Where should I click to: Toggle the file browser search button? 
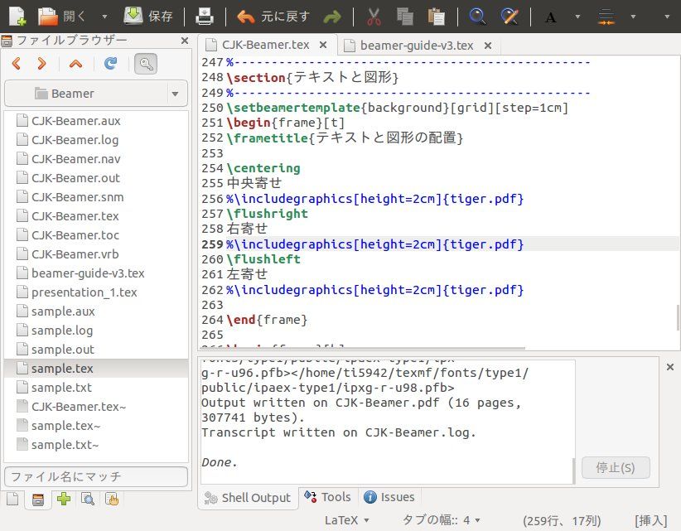point(146,64)
